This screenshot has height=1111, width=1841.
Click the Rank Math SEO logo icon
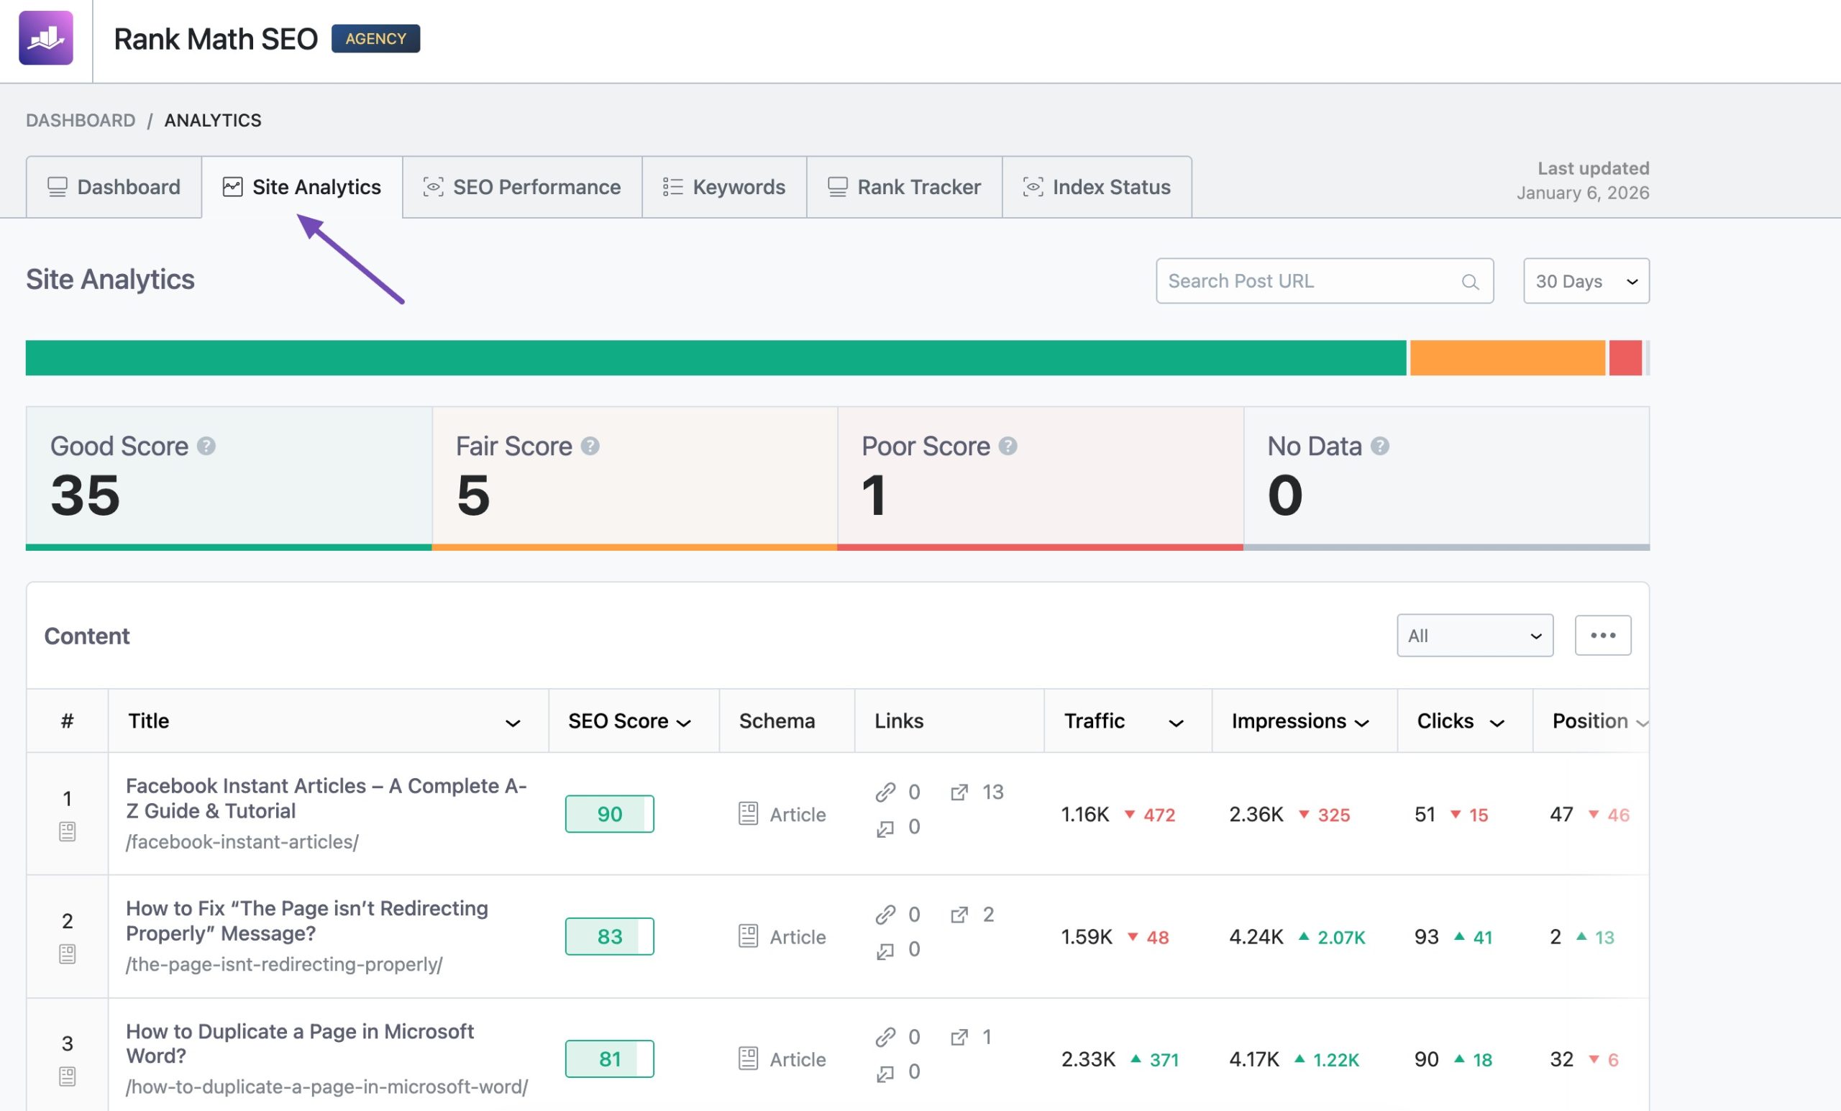[46, 36]
